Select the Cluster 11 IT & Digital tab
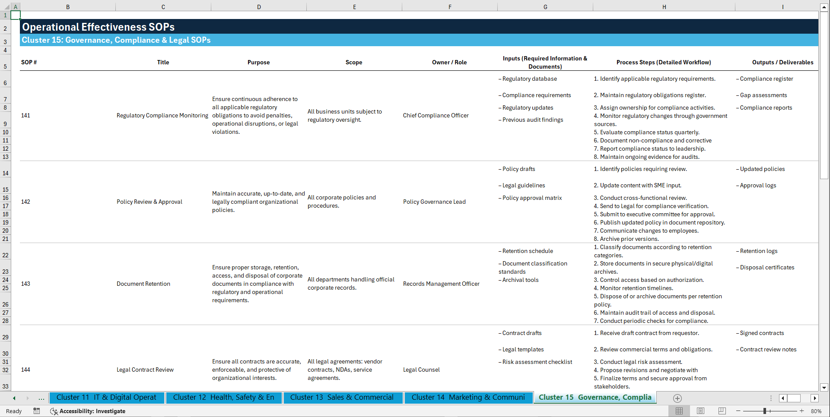Image resolution: width=830 pixels, height=417 pixels. pos(107,398)
